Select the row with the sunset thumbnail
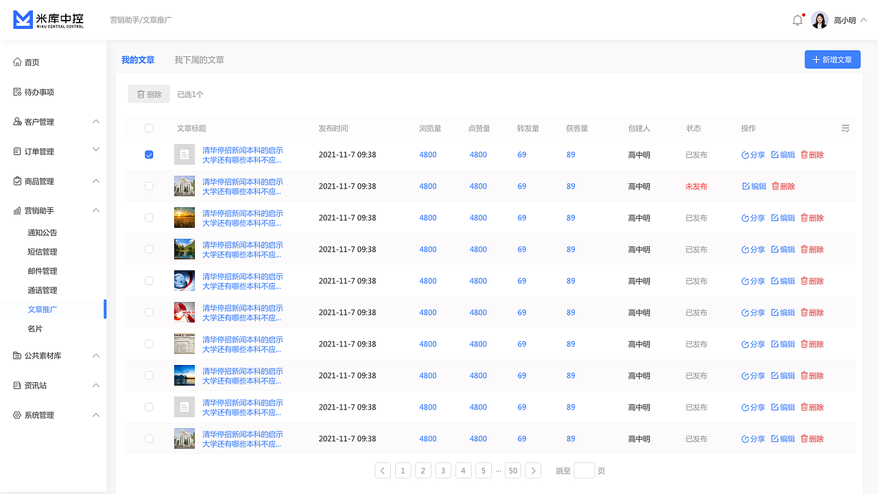878x494 pixels. point(149,218)
